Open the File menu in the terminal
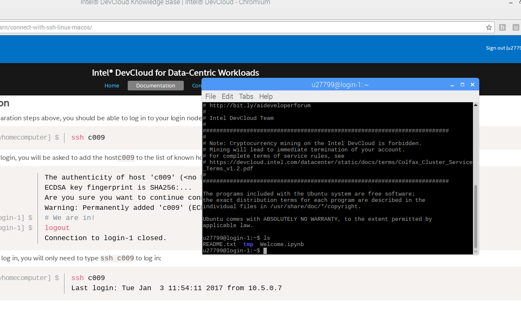This screenshot has height=315, width=521. (x=210, y=96)
